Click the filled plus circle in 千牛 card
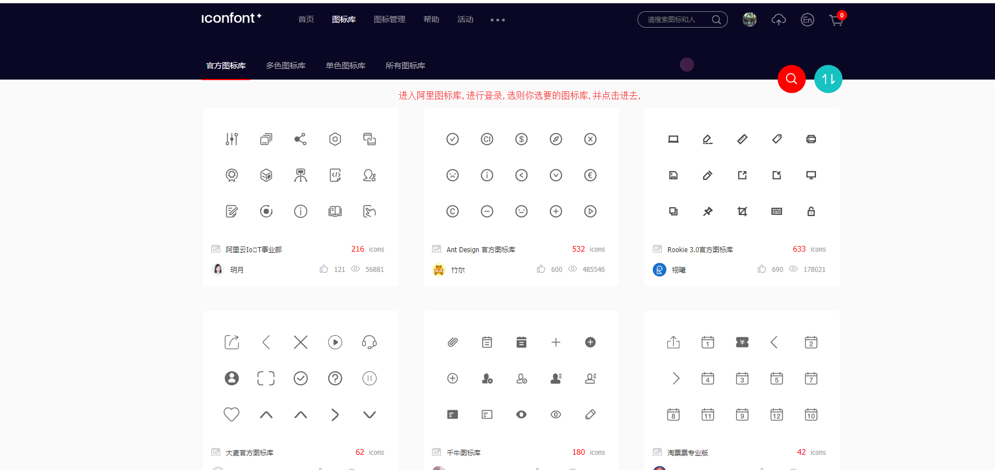Viewport: 995px width, 470px height. (590, 342)
